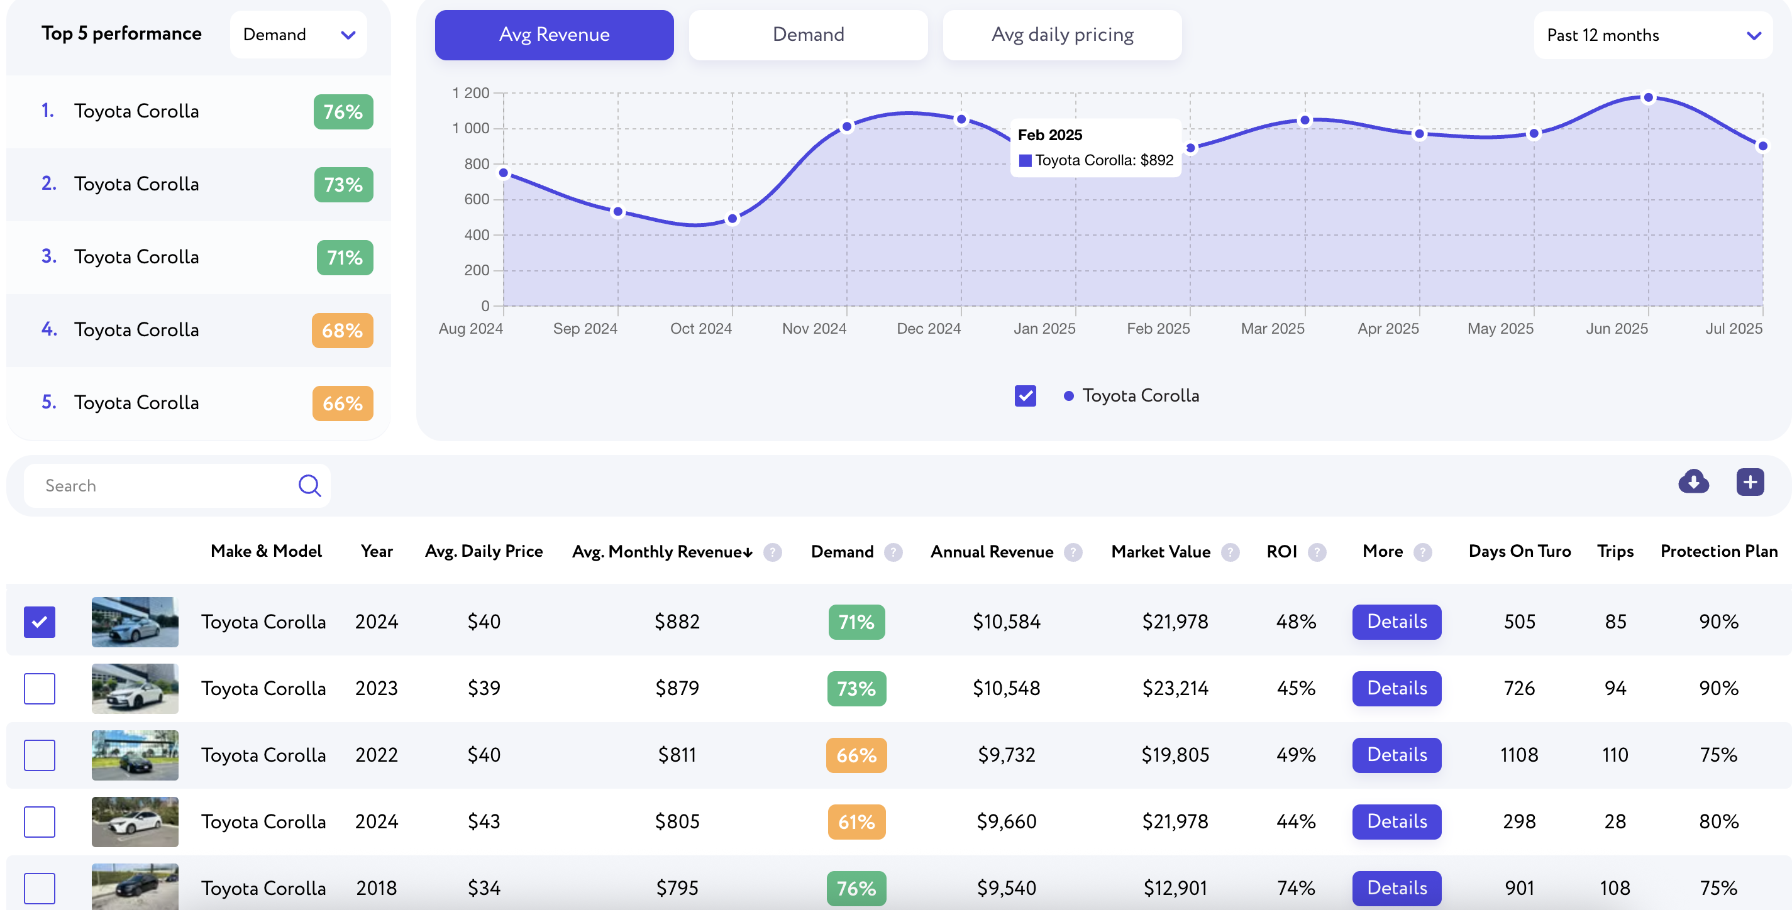Select top performer number 5 with 66%

pos(198,403)
